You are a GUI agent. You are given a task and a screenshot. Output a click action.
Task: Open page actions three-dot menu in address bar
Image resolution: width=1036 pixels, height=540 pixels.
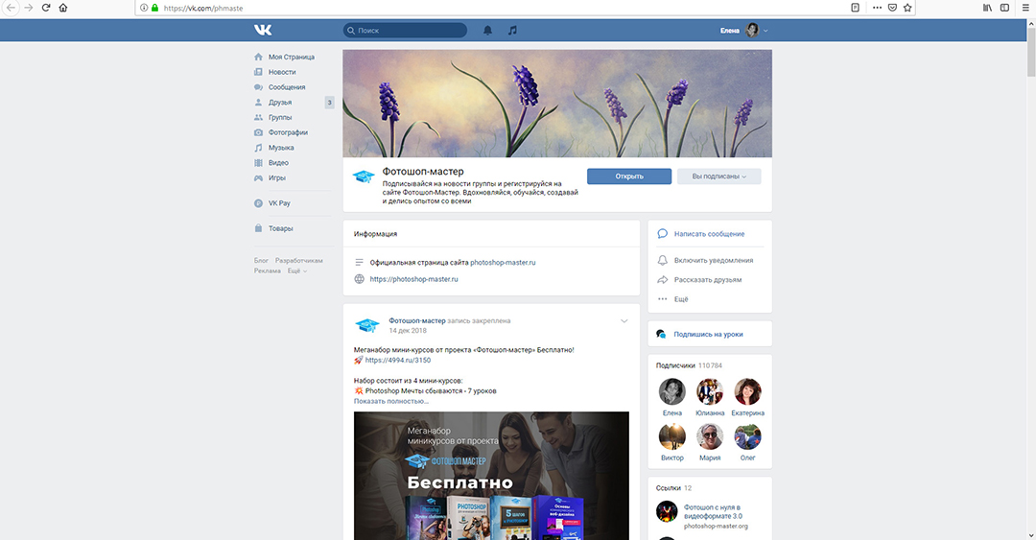pos(877,8)
